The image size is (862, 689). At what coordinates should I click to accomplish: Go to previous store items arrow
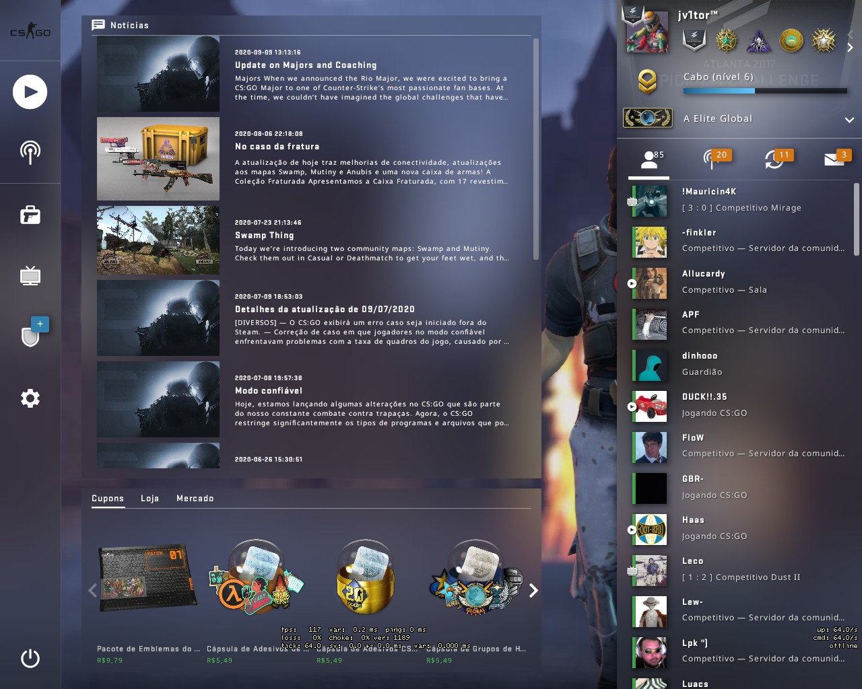[92, 590]
